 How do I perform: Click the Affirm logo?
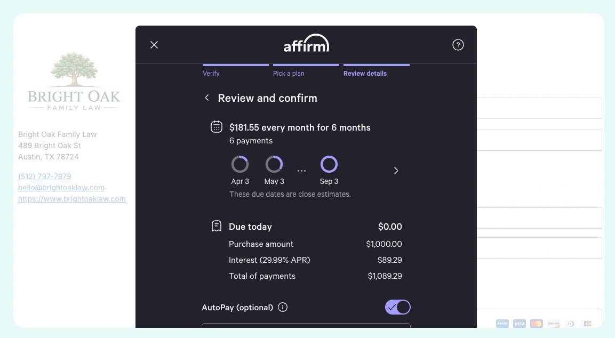[x=306, y=44]
